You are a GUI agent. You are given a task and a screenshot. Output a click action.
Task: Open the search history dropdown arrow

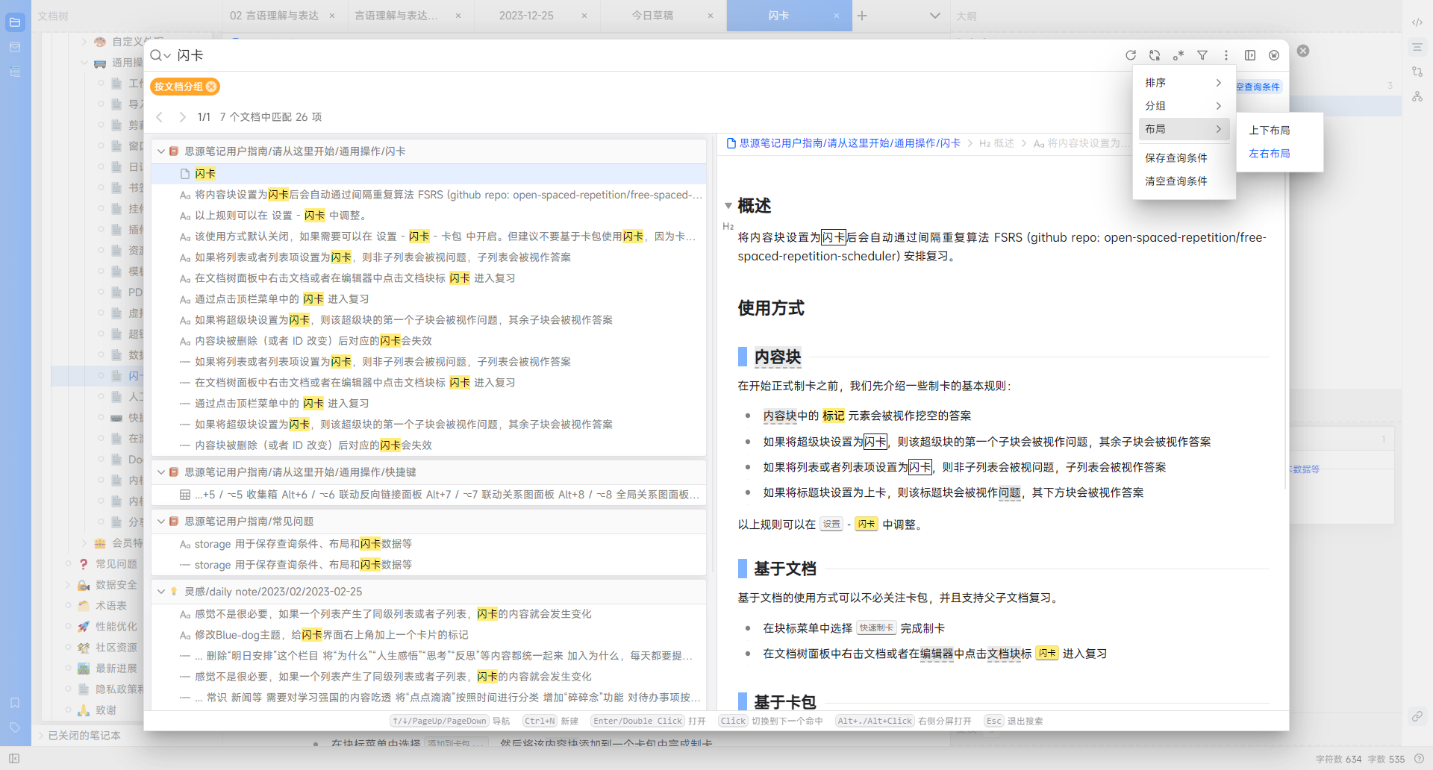point(168,56)
